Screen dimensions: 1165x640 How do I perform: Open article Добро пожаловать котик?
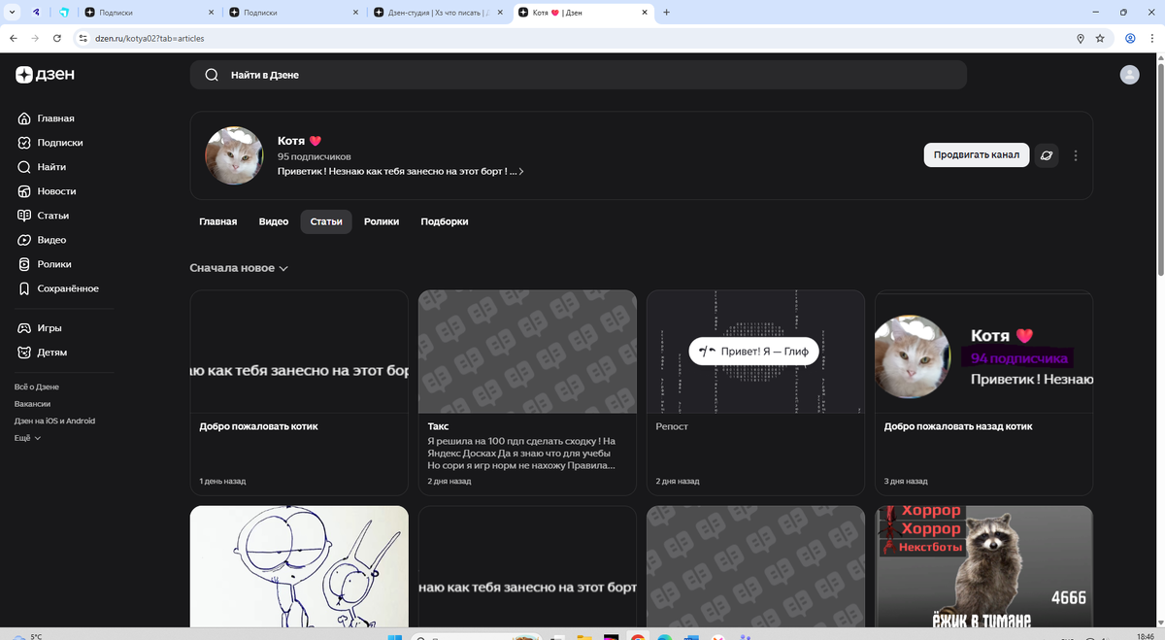tap(258, 426)
